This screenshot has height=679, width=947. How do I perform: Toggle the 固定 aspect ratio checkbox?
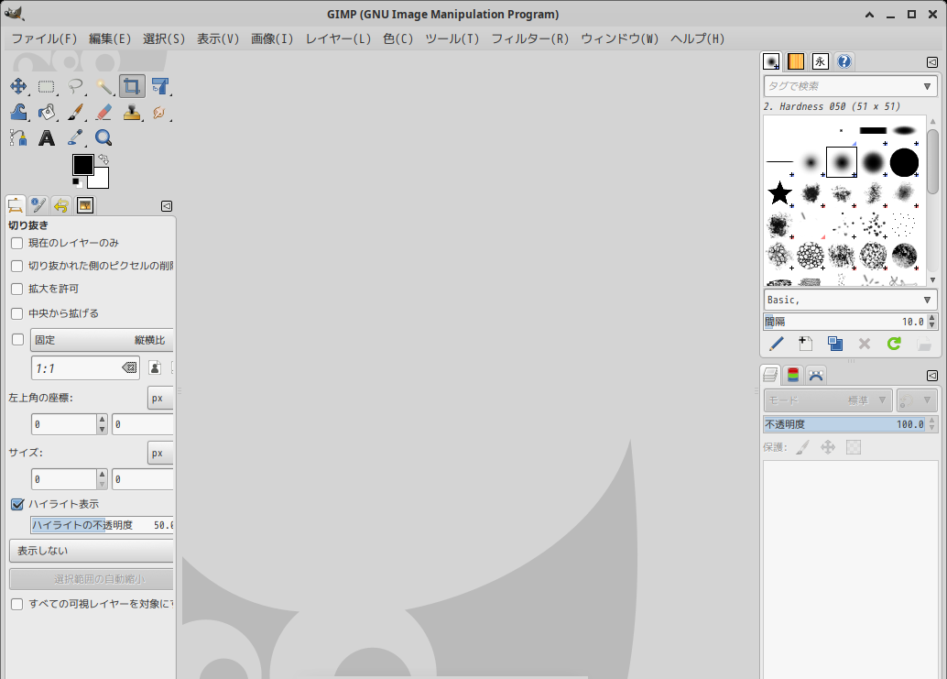[x=18, y=339]
